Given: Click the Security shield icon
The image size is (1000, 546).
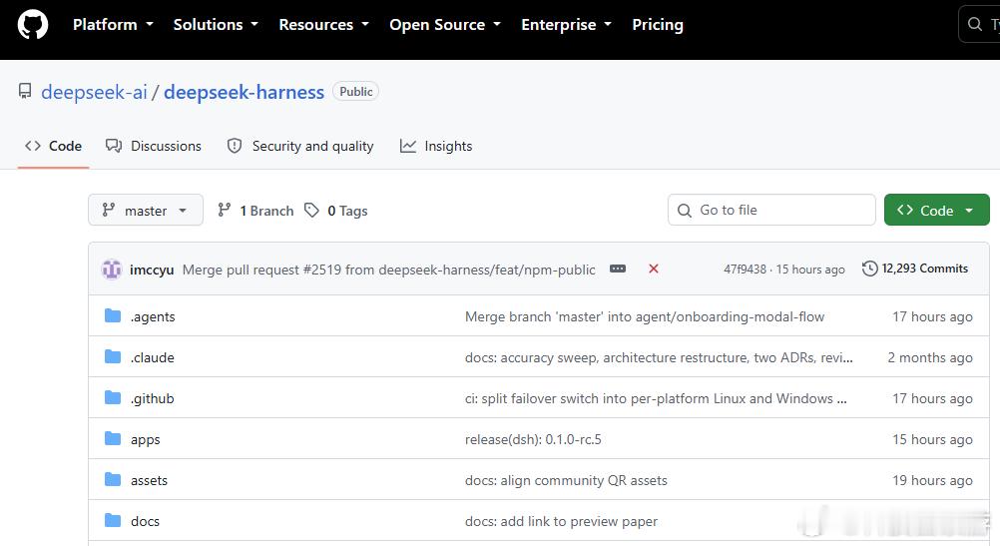Looking at the screenshot, I should (x=235, y=146).
